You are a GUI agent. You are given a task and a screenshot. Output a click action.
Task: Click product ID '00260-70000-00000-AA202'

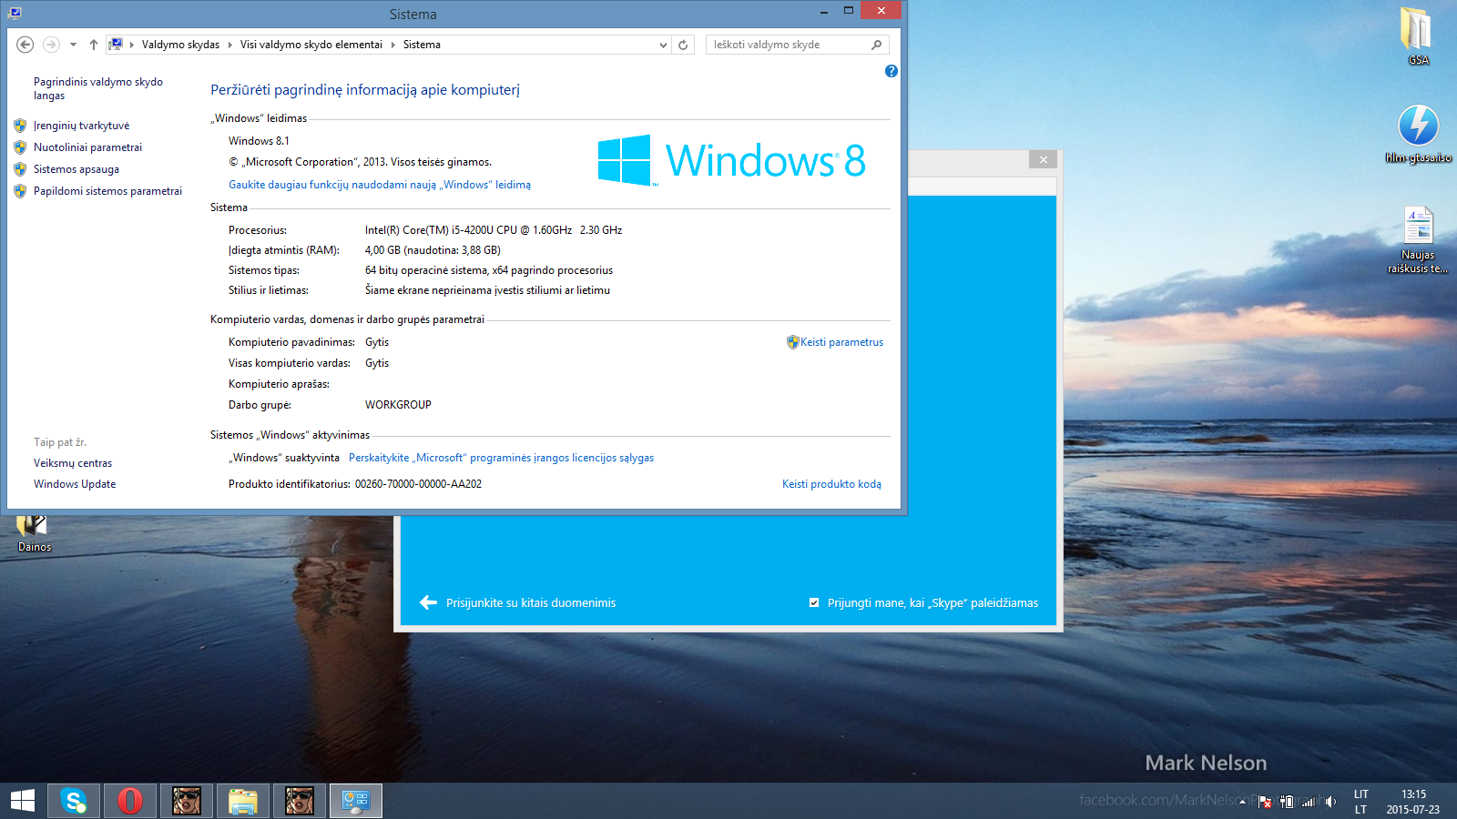(x=418, y=484)
